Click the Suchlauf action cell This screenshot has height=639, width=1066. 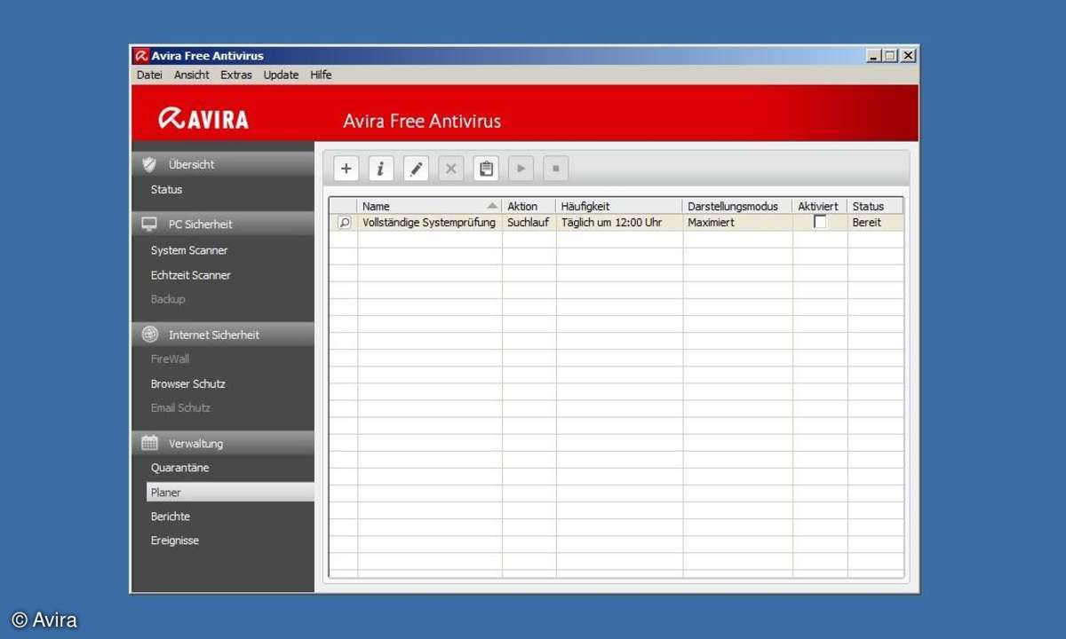click(x=528, y=223)
